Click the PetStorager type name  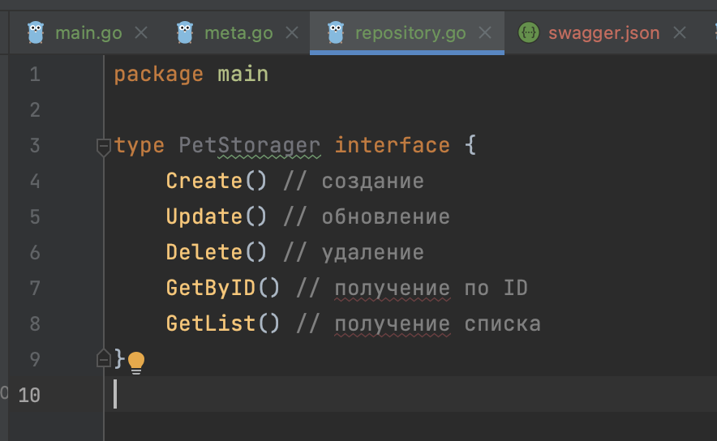tap(249, 145)
